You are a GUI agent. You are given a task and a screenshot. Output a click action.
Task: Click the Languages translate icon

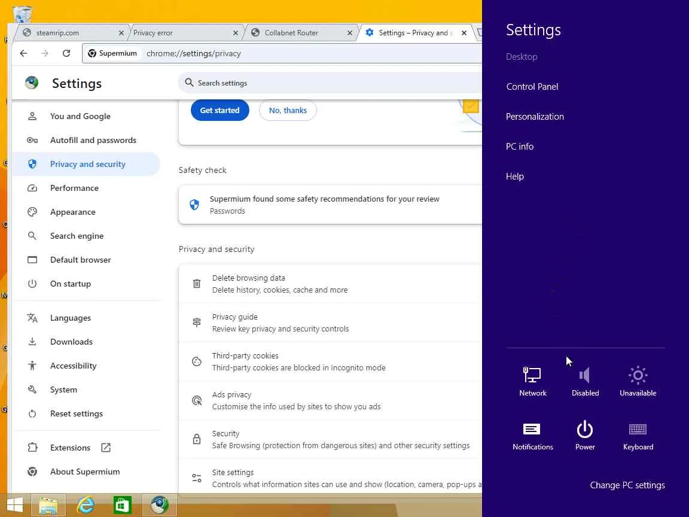click(x=32, y=318)
